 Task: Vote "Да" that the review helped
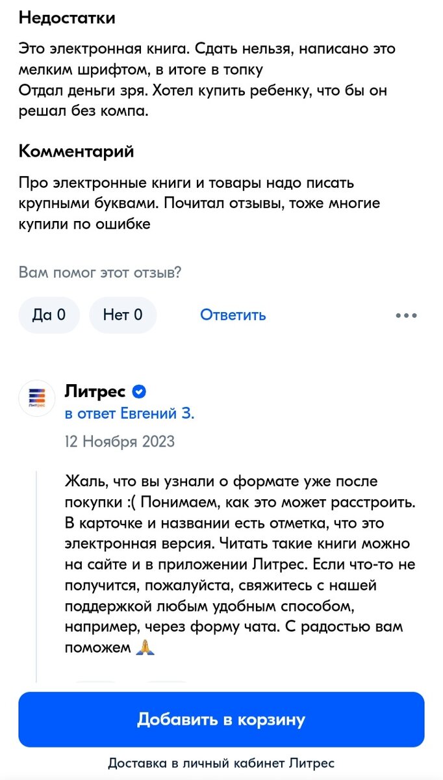click(x=49, y=315)
